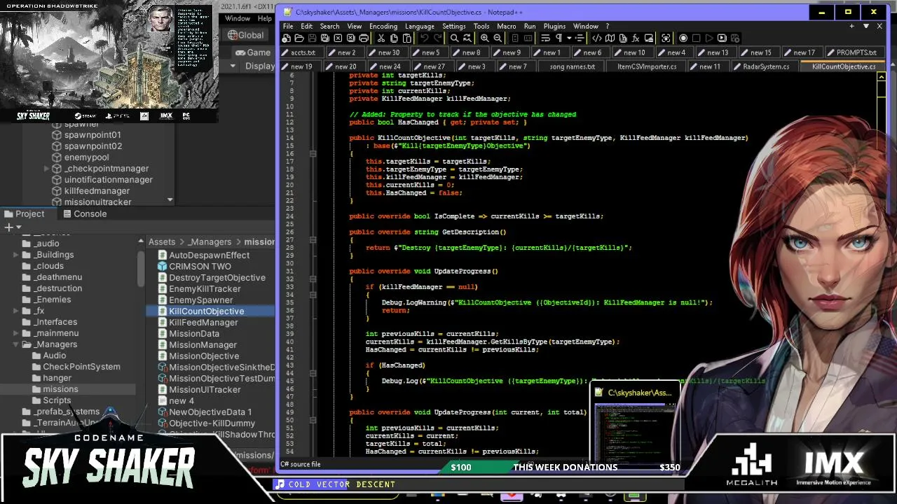Click the Zoom In toolbar icon
Viewport: 897px width, 504px height.
[484, 38]
